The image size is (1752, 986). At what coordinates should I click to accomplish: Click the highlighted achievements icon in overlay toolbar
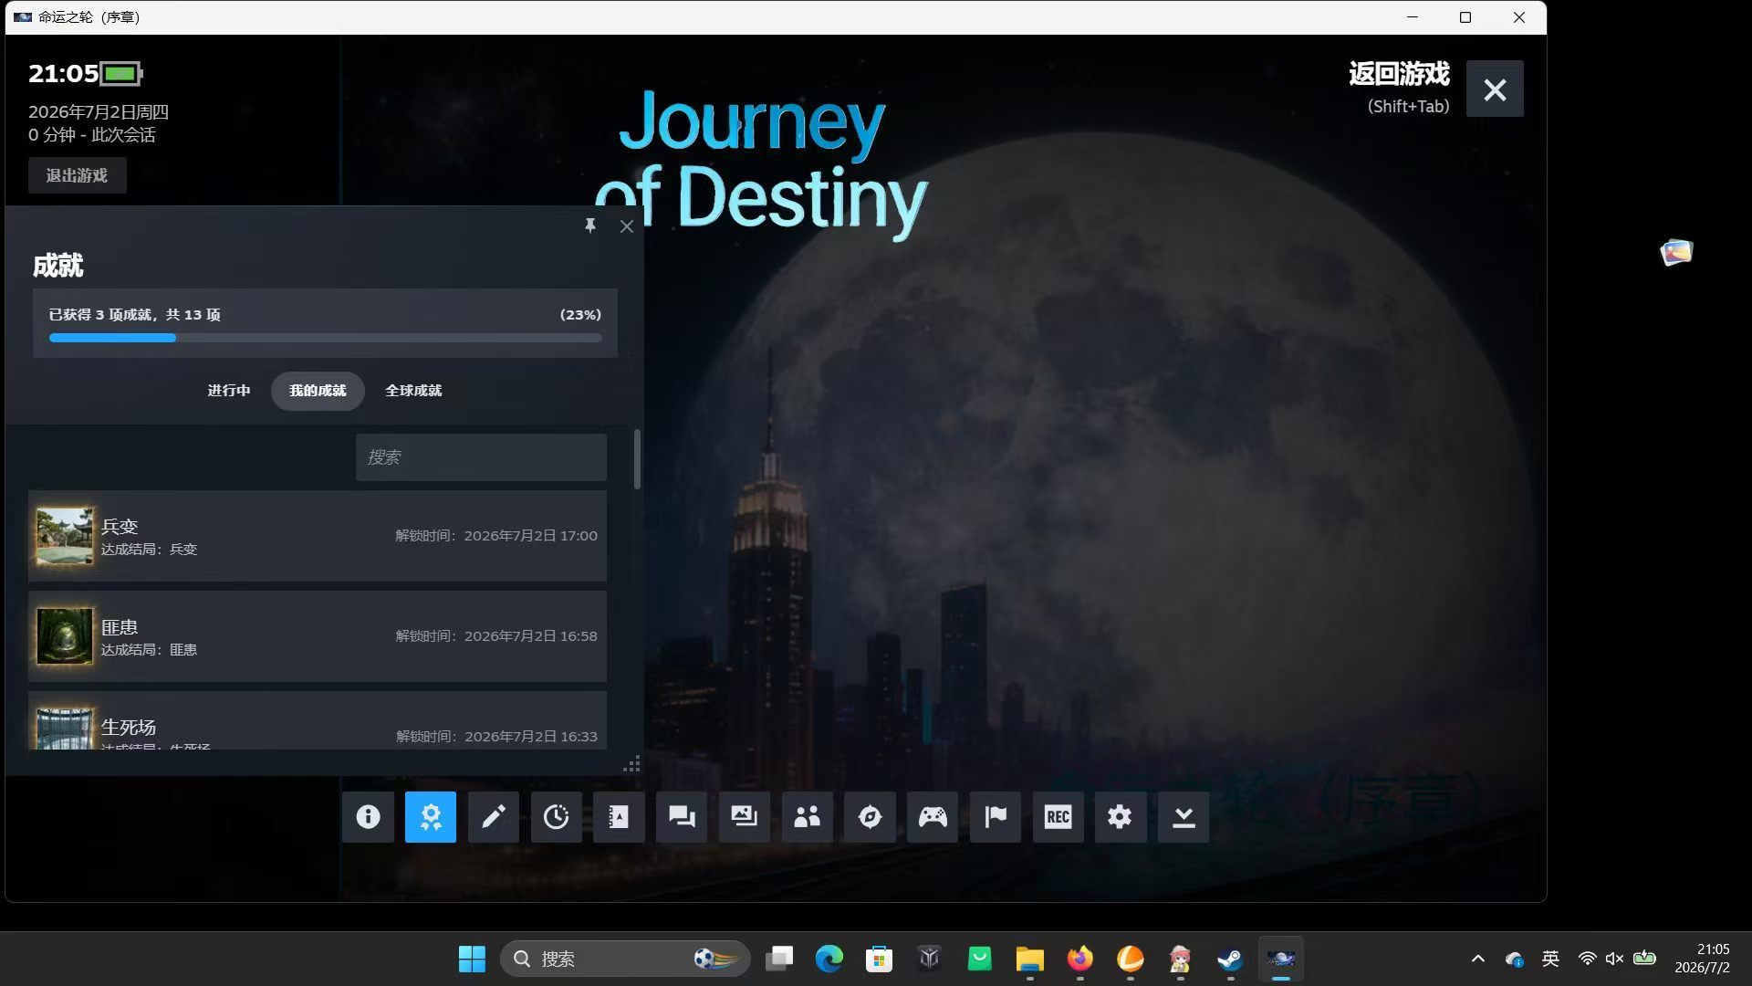(x=431, y=816)
